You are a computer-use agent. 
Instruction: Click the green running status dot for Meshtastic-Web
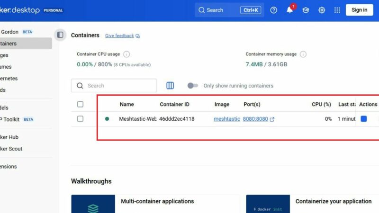coord(107,119)
